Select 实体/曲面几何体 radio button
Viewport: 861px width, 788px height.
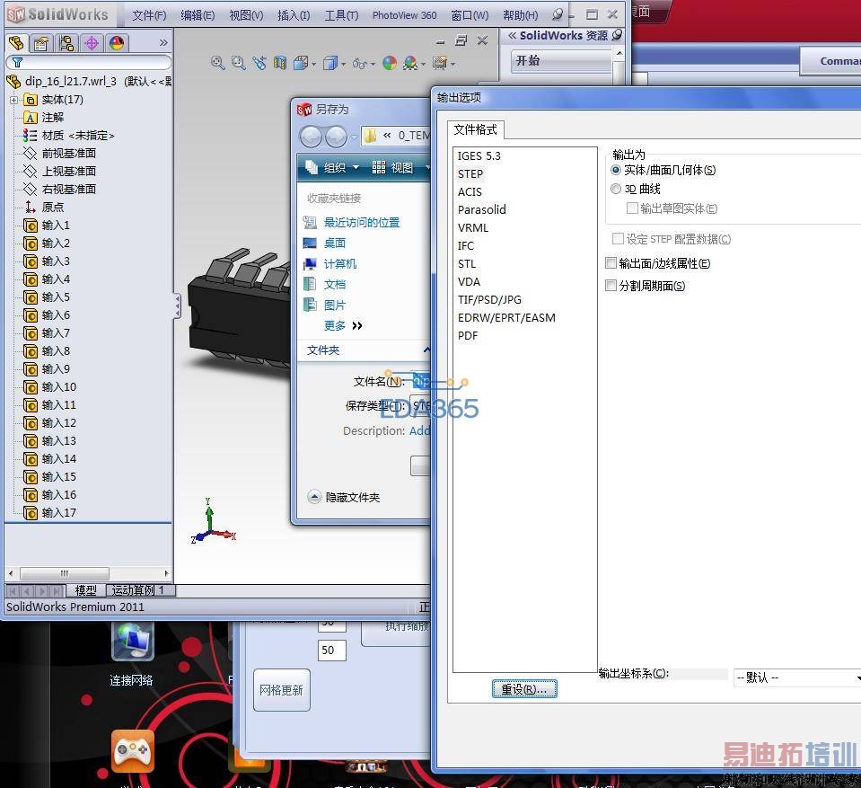pyautogui.click(x=616, y=171)
